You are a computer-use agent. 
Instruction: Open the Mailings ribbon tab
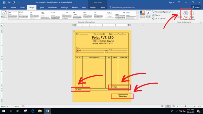click(x=64, y=7)
